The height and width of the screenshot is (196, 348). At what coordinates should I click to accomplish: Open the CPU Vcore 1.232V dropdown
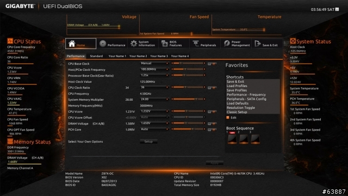pos(154,111)
